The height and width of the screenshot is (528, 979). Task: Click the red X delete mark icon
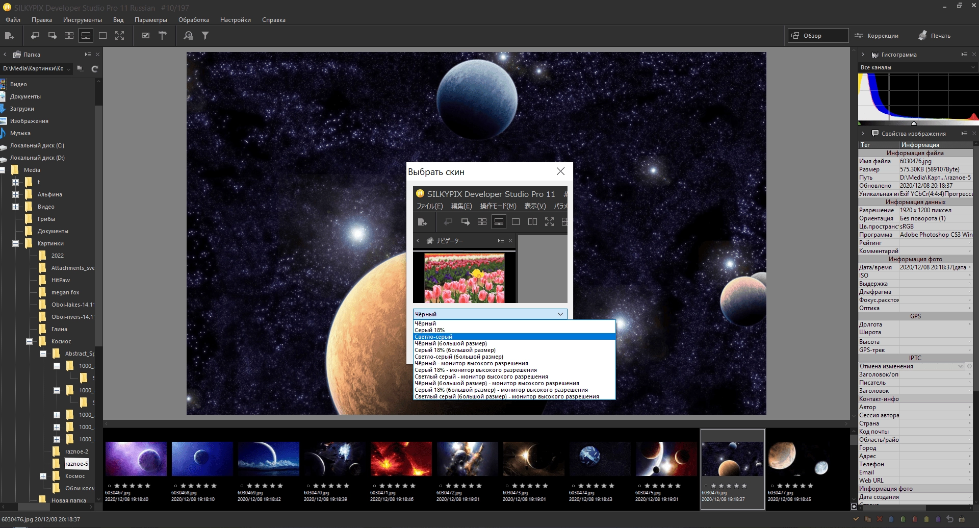[880, 519]
